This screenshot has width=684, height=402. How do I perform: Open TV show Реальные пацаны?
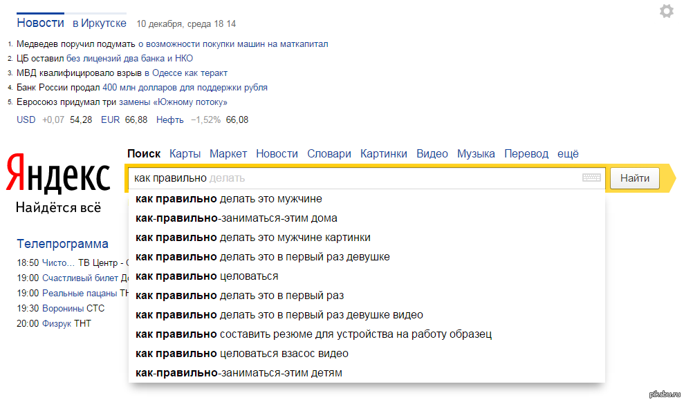pyautogui.click(x=80, y=293)
